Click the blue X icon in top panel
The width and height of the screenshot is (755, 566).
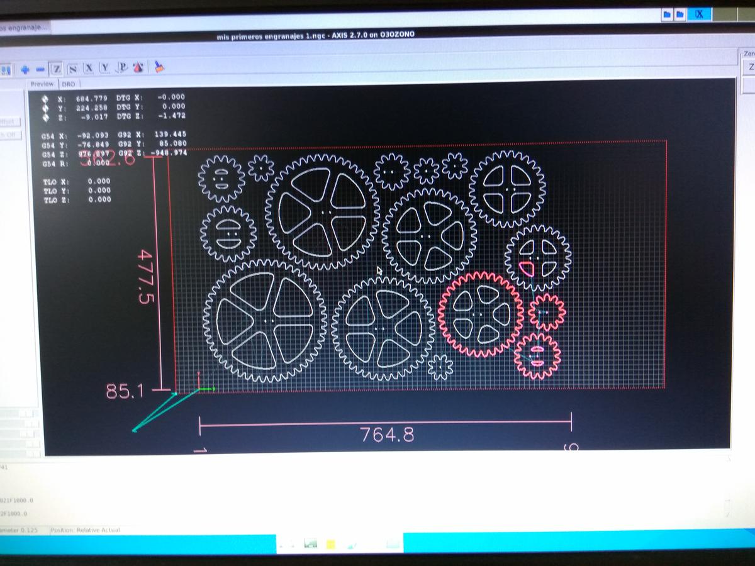coord(699,14)
